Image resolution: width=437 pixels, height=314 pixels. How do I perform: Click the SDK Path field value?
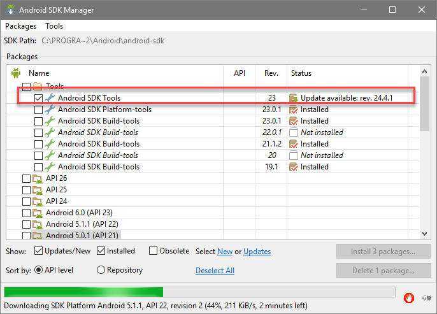pyautogui.click(x=103, y=41)
